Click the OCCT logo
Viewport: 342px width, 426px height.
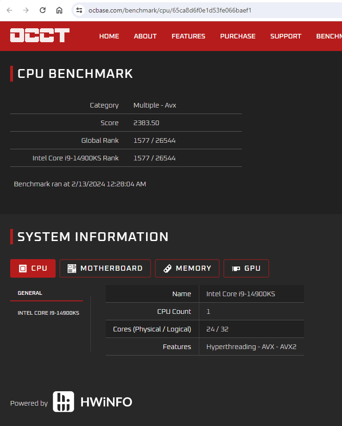pyautogui.click(x=40, y=35)
